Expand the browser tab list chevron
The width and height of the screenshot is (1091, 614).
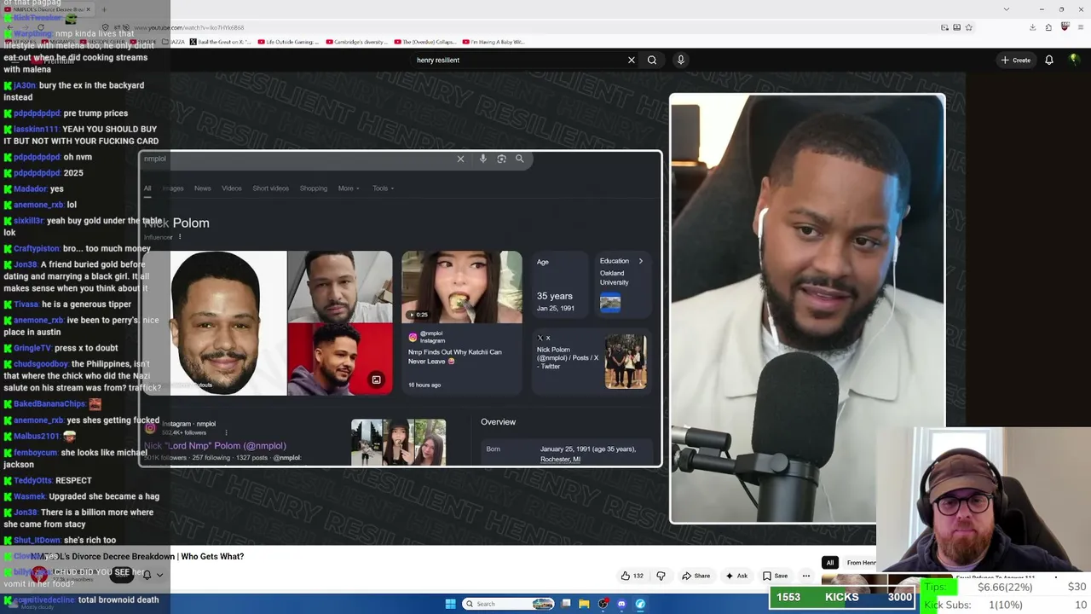1007,9
